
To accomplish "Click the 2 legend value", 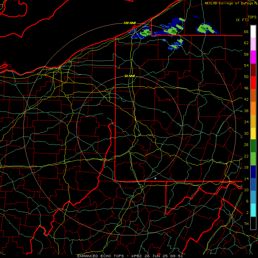I will point(247,213).
